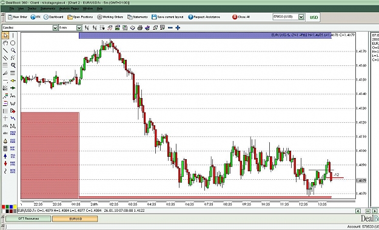379x230 pixels.
Task: Click the bell alert tool
Action: click(5, 141)
